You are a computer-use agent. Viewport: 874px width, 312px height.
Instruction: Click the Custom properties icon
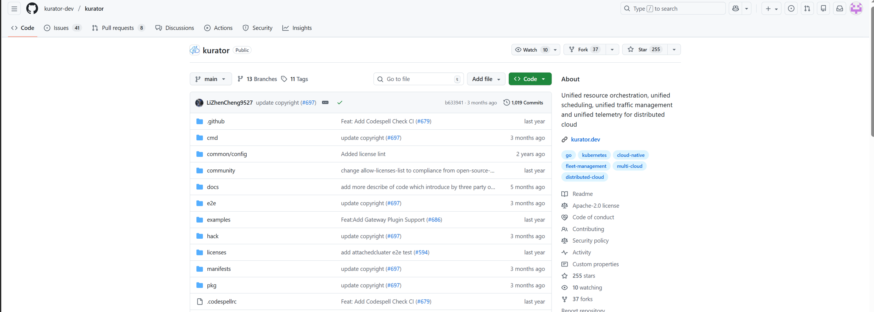coord(564,264)
